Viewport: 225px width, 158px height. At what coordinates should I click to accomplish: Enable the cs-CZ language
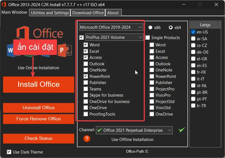193,45
